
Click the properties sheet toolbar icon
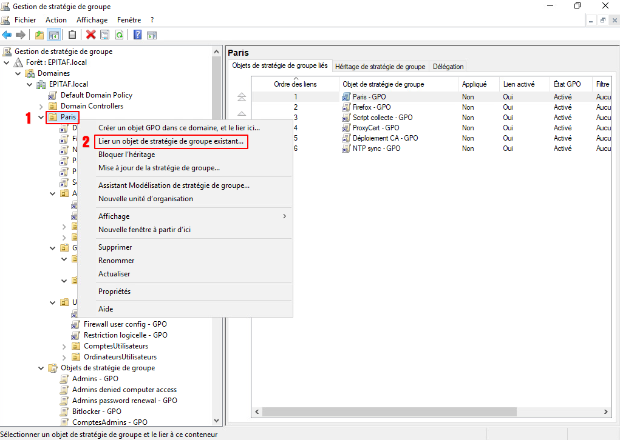pyautogui.click(x=105, y=35)
